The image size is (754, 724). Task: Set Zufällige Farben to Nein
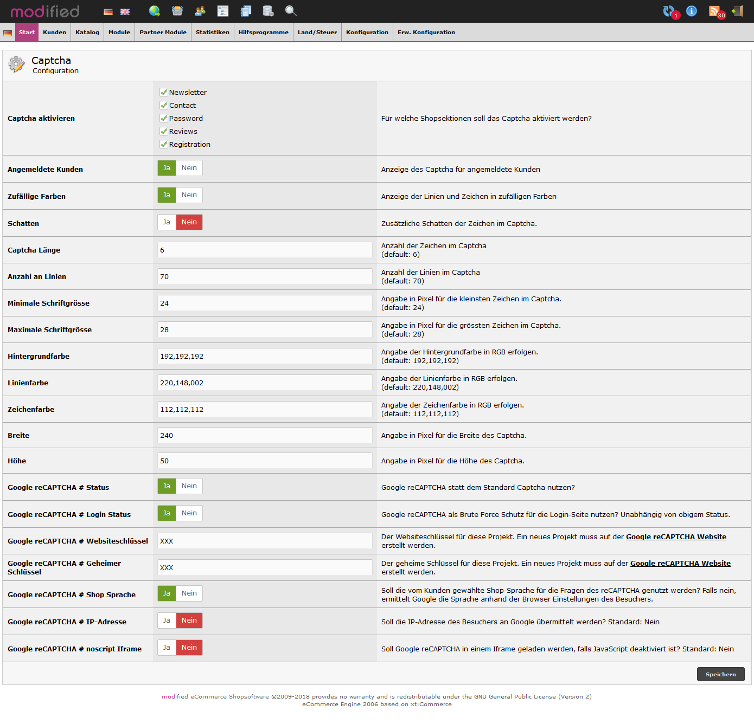tap(189, 195)
